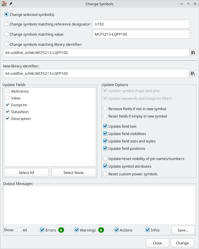The width and height of the screenshot is (199, 249).
Task: Uncheck the Footprint field checkbox
Action: tap(7, 105)
